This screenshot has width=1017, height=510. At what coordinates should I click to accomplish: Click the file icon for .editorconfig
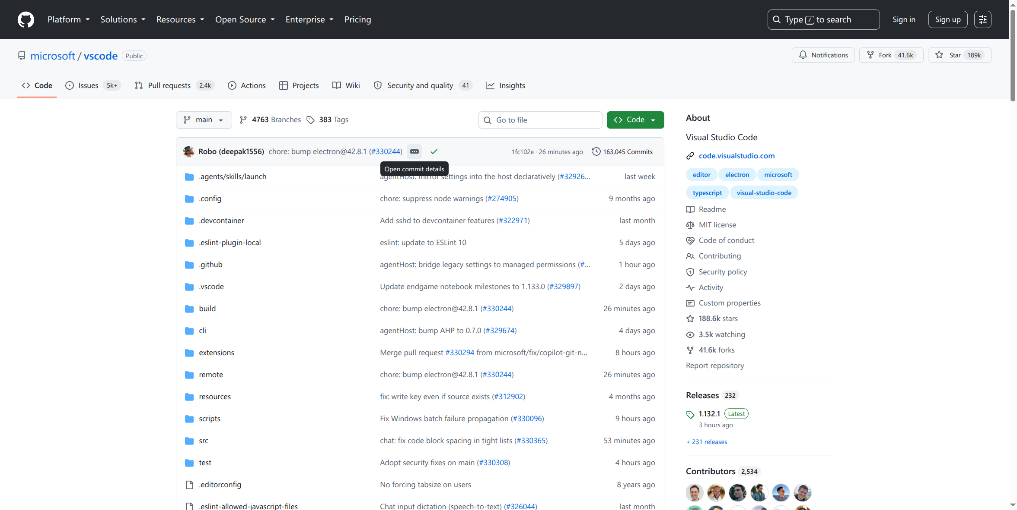tap(189, 485)
